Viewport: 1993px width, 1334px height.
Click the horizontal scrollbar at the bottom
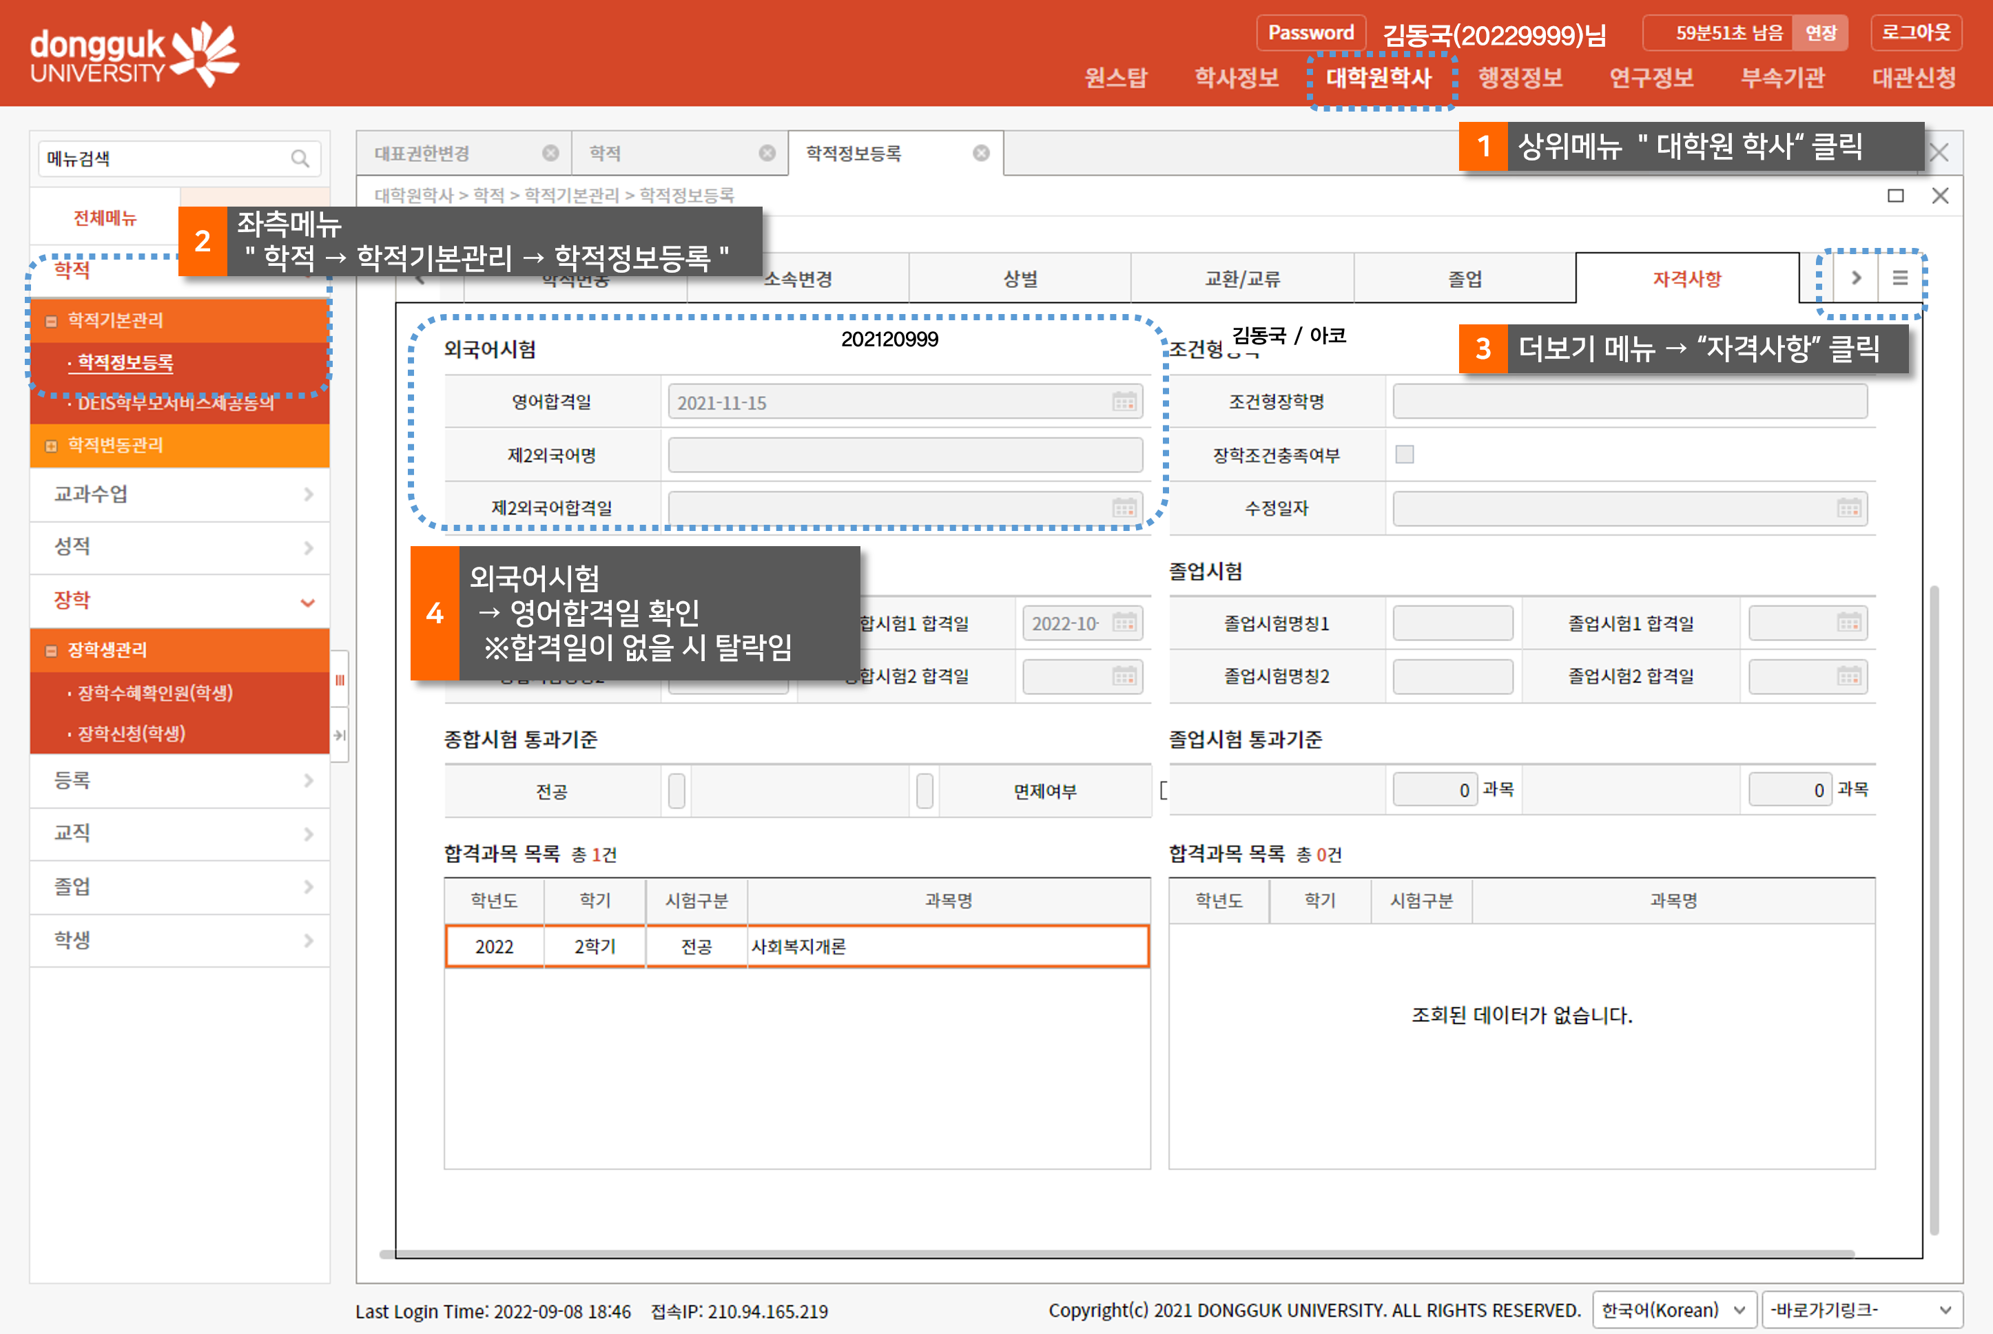pos(1117,1254)
